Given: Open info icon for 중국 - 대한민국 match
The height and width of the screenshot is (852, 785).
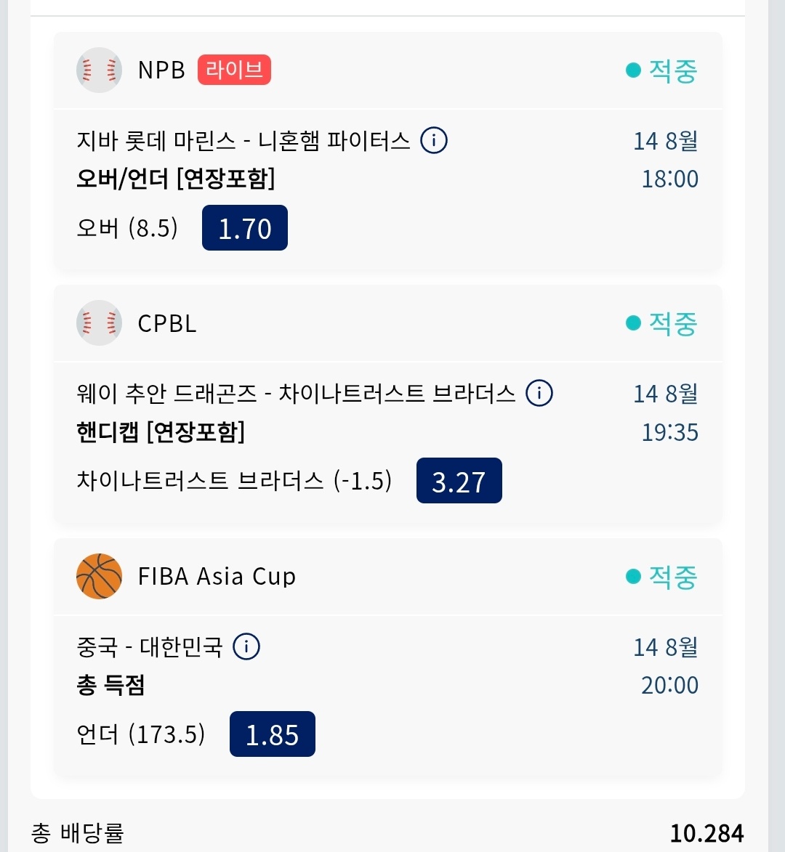Looking at the screenshot, I should [x=246, y=646].
